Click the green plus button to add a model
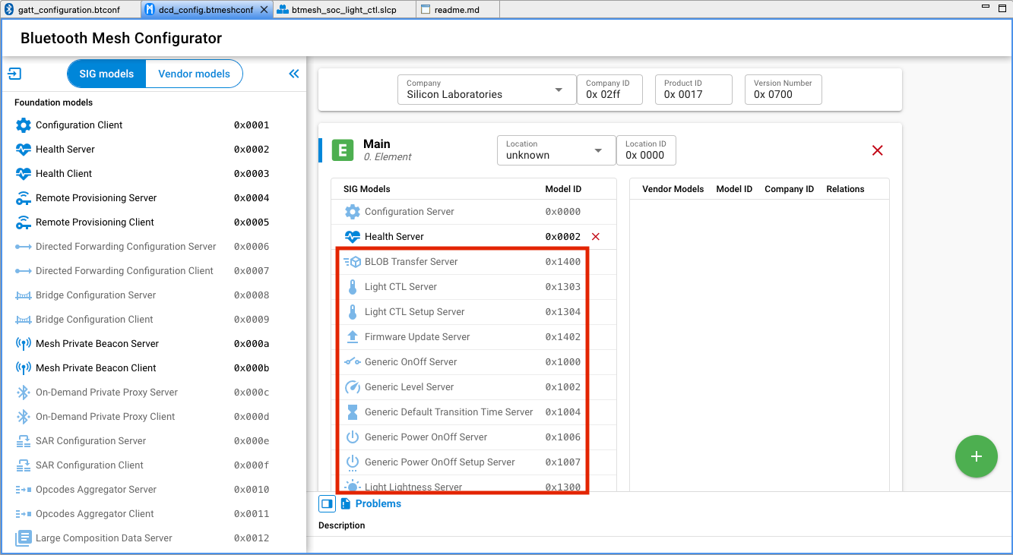Viewport: 1013px width, 555px height. tap(977, 456)
